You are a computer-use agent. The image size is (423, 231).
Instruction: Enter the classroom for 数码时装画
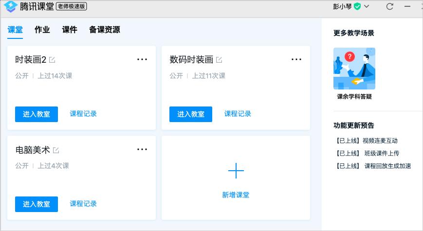191,114
